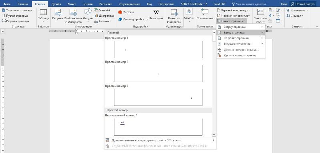Open the Файл tab
The image size is (320, 153).
(7, 4)
